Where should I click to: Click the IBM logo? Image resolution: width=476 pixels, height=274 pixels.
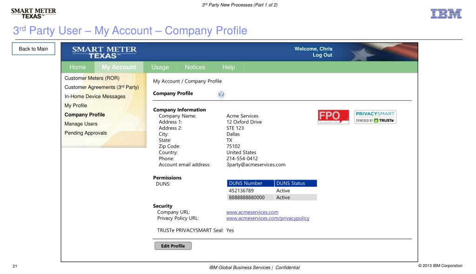446,13
